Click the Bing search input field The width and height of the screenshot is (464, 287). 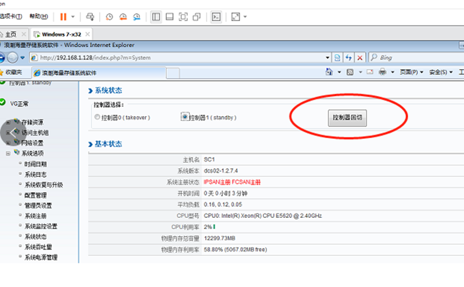point(418,57)
